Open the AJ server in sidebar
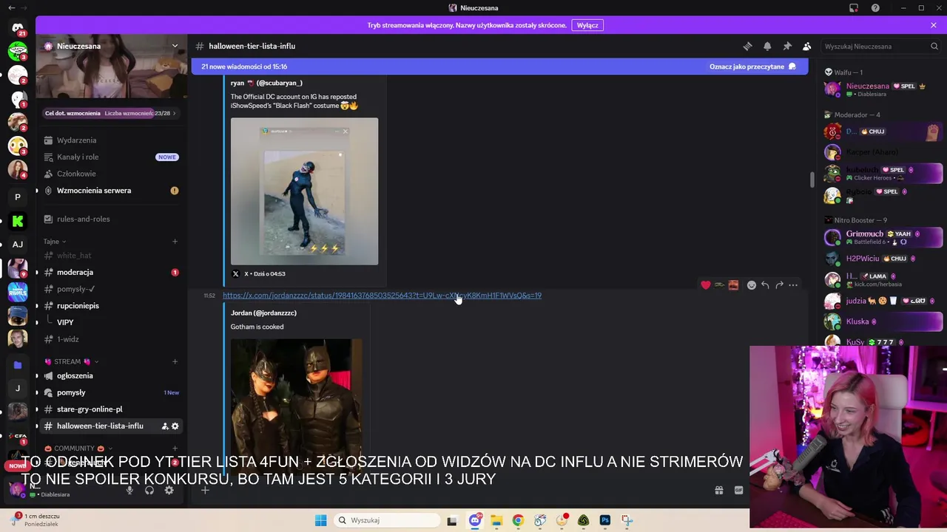947x532 pixels. point(18,245)
